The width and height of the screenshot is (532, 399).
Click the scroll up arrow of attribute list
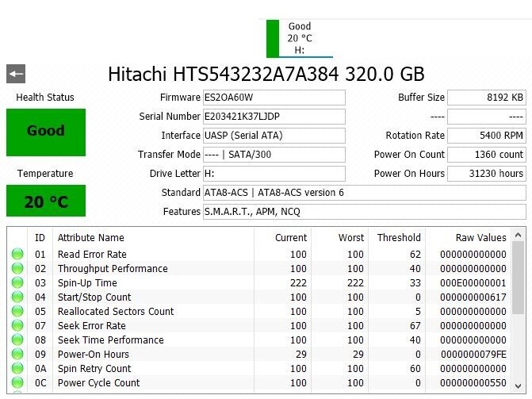click(518, 235)
